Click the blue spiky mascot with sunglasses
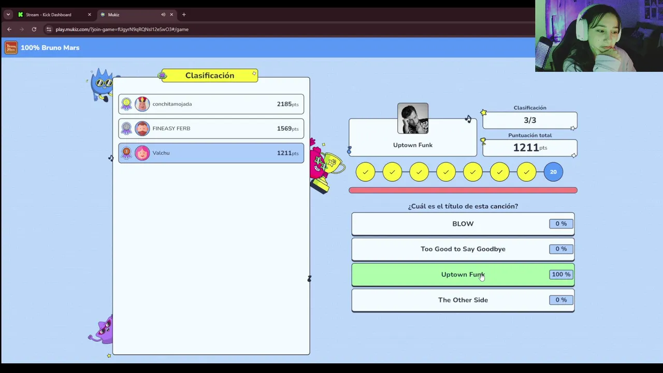 tap(102, 85)
